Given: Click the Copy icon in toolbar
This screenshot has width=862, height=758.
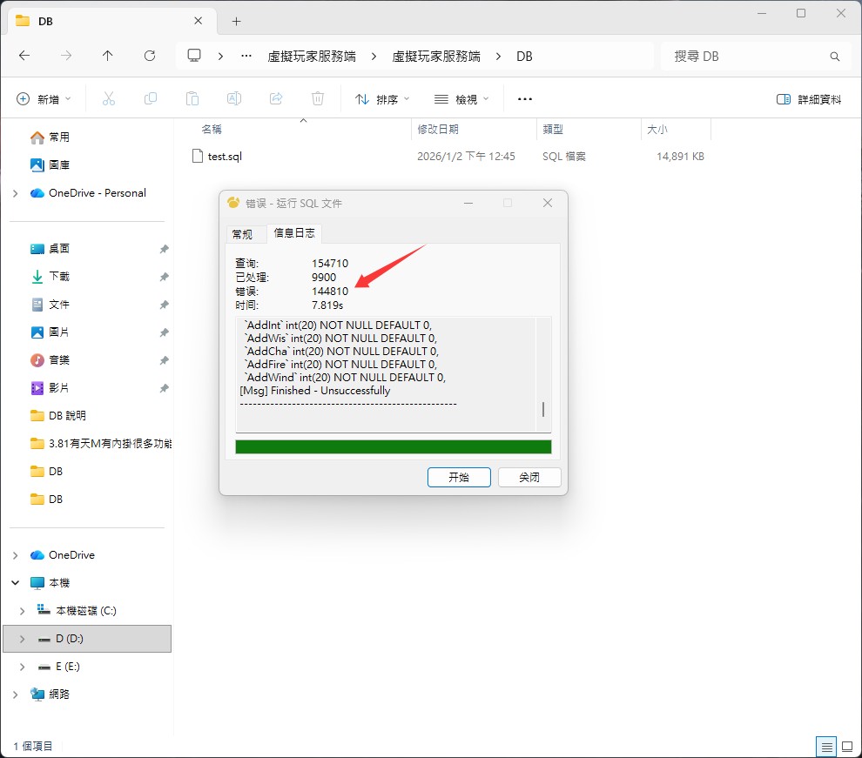Looking at the screenshot, I should click(x=151, y=99).
